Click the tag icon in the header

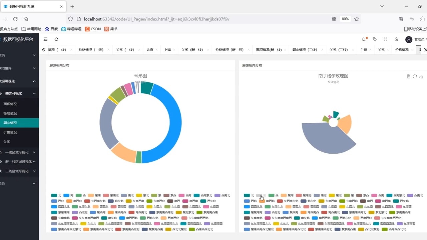coord(375,39)
